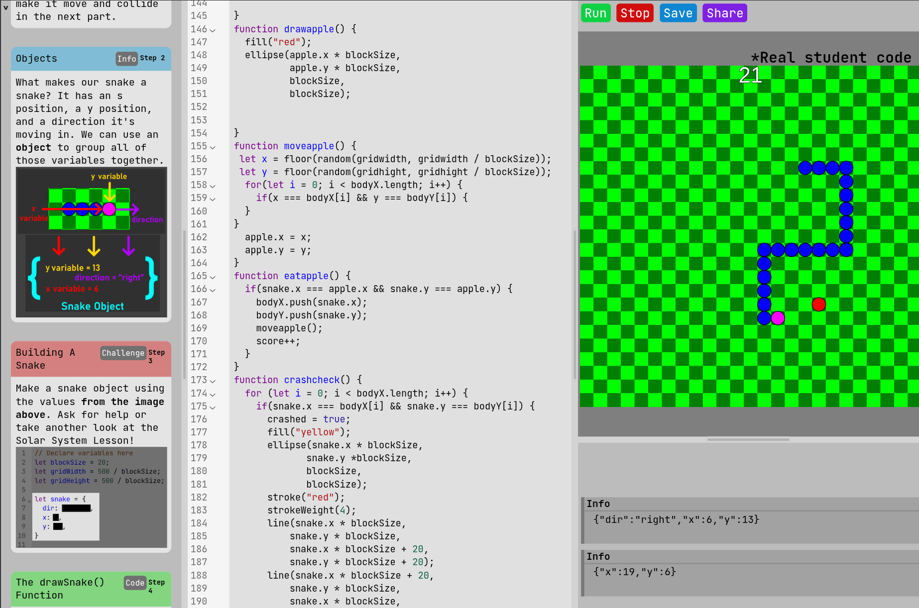Collapse fold arrow at line 173 crashcheck
The width and height of the screenshot is (919, 608).
pos(213,381)
